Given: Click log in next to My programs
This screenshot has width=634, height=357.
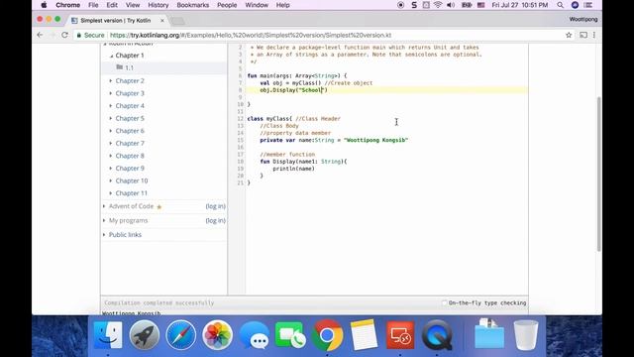Looking at the screenshot, I should coord(216,220).
